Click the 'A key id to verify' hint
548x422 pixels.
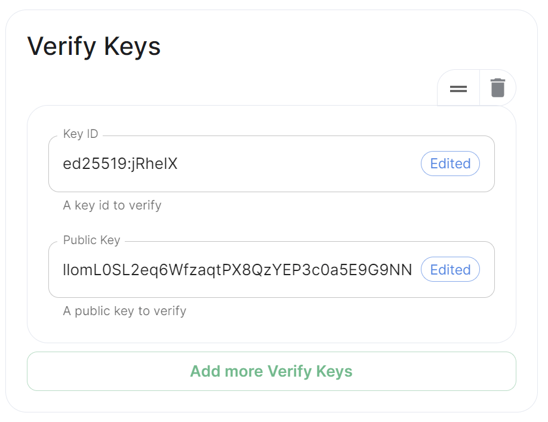(112, 205)
